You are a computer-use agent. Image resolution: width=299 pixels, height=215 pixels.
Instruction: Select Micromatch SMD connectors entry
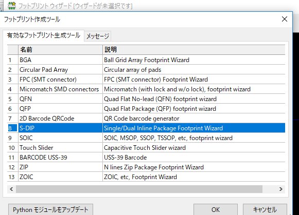pyautogui.click(x=146, y=89)
